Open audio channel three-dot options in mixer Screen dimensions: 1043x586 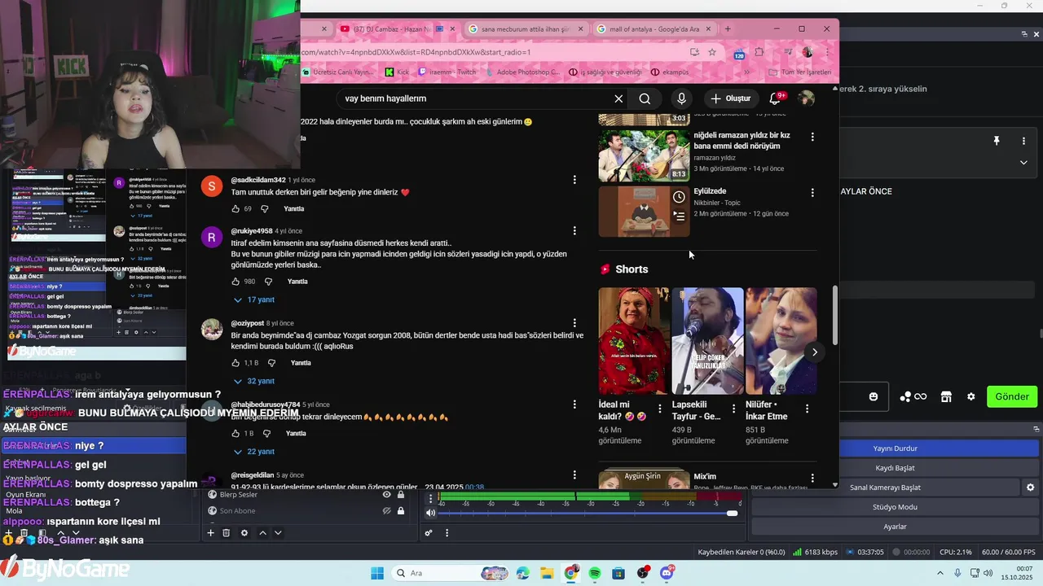(x=431, y=499)
